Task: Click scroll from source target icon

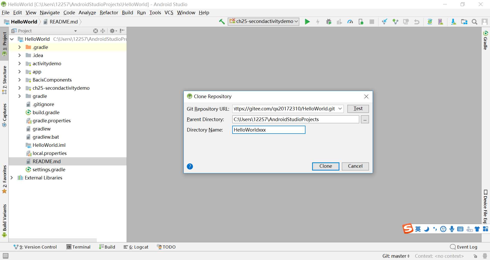Action: (95, 31)
